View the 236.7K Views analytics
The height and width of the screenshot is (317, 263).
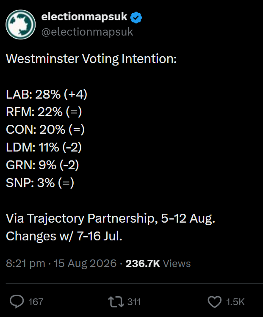click(158, 263)
